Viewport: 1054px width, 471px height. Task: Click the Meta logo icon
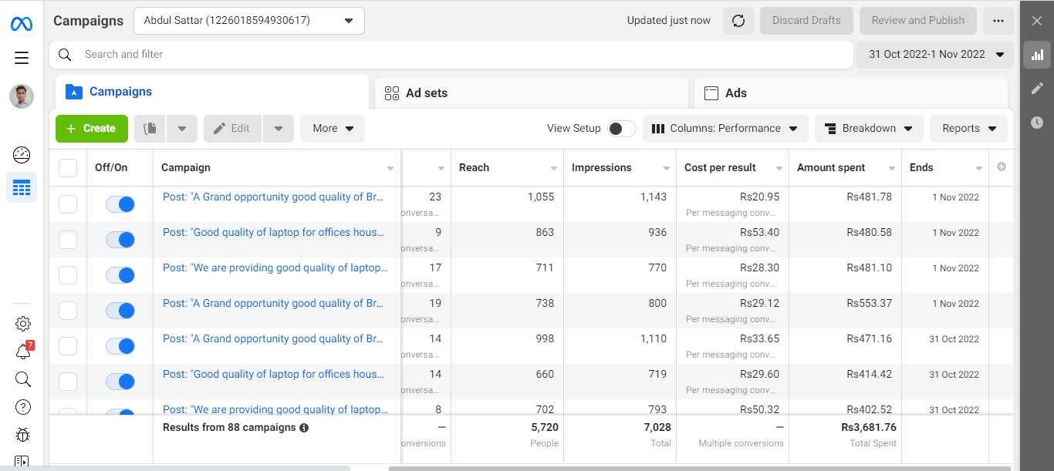(x=22, y=24)
